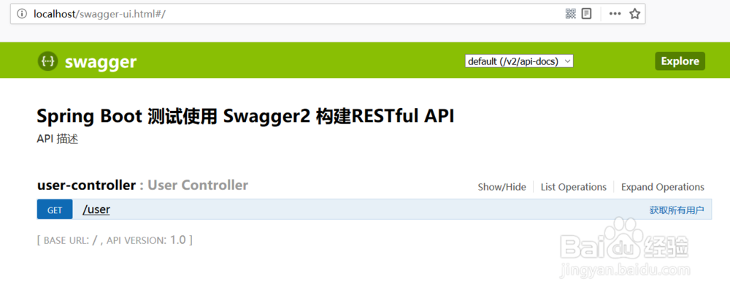Click Show/Hide for user-controller
The width and height of the screenshot is (730, 295).
point(502,187)
